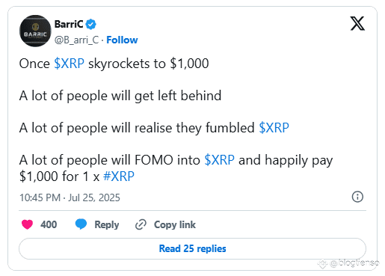The image size is (385, 276).
Task: Open the BarriC profile avatar
Action: point(35,31)
